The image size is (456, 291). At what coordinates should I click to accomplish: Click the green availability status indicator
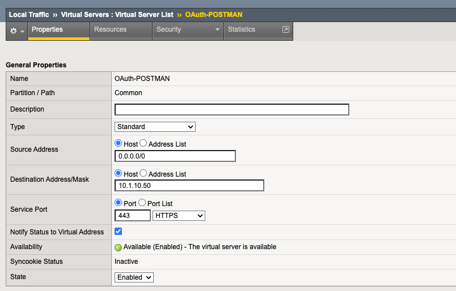coord(119,247)
